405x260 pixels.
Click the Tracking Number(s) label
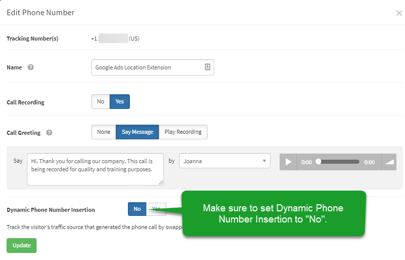click(32, 39)
